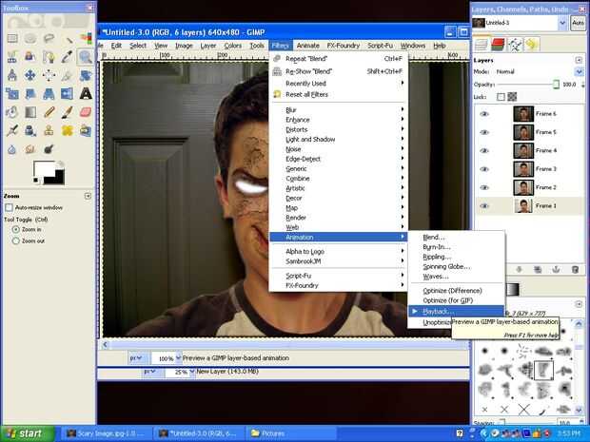Select the Rectangle Select tool
The width and height of the screenshot is (590, 442).
[12, 38]
